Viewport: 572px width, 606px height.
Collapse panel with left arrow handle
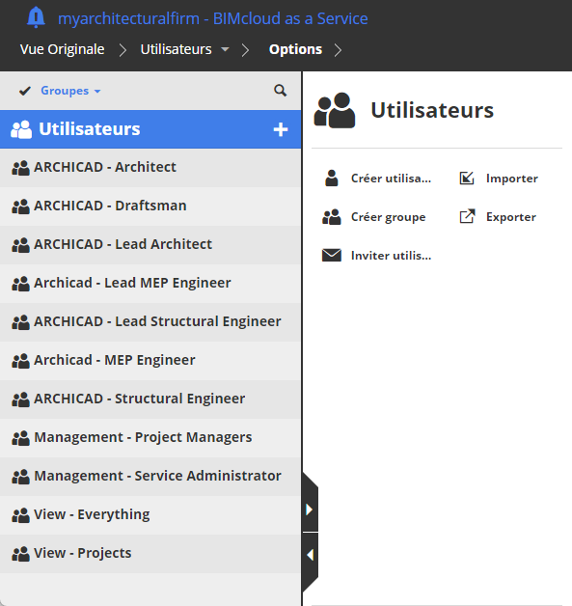pos(310,555)
